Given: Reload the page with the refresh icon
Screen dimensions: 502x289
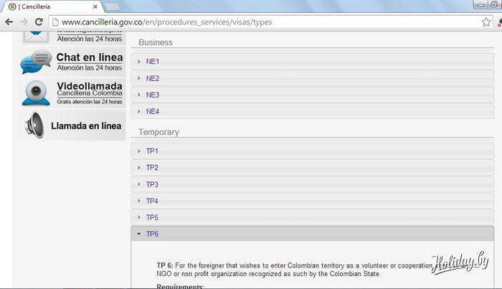Looking at the screenshot, I should pyautogui.click(x=39, y=22).
